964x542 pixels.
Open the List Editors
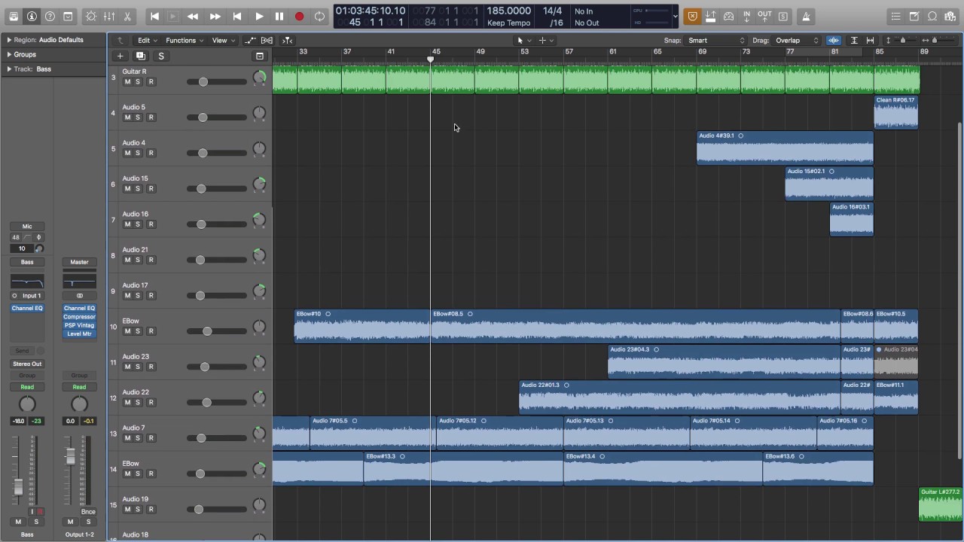pyautogui.click(x=895, y=17)
